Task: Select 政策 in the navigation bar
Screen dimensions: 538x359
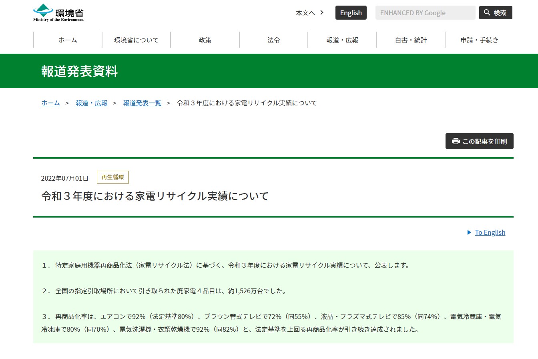Action: (205, 40)
